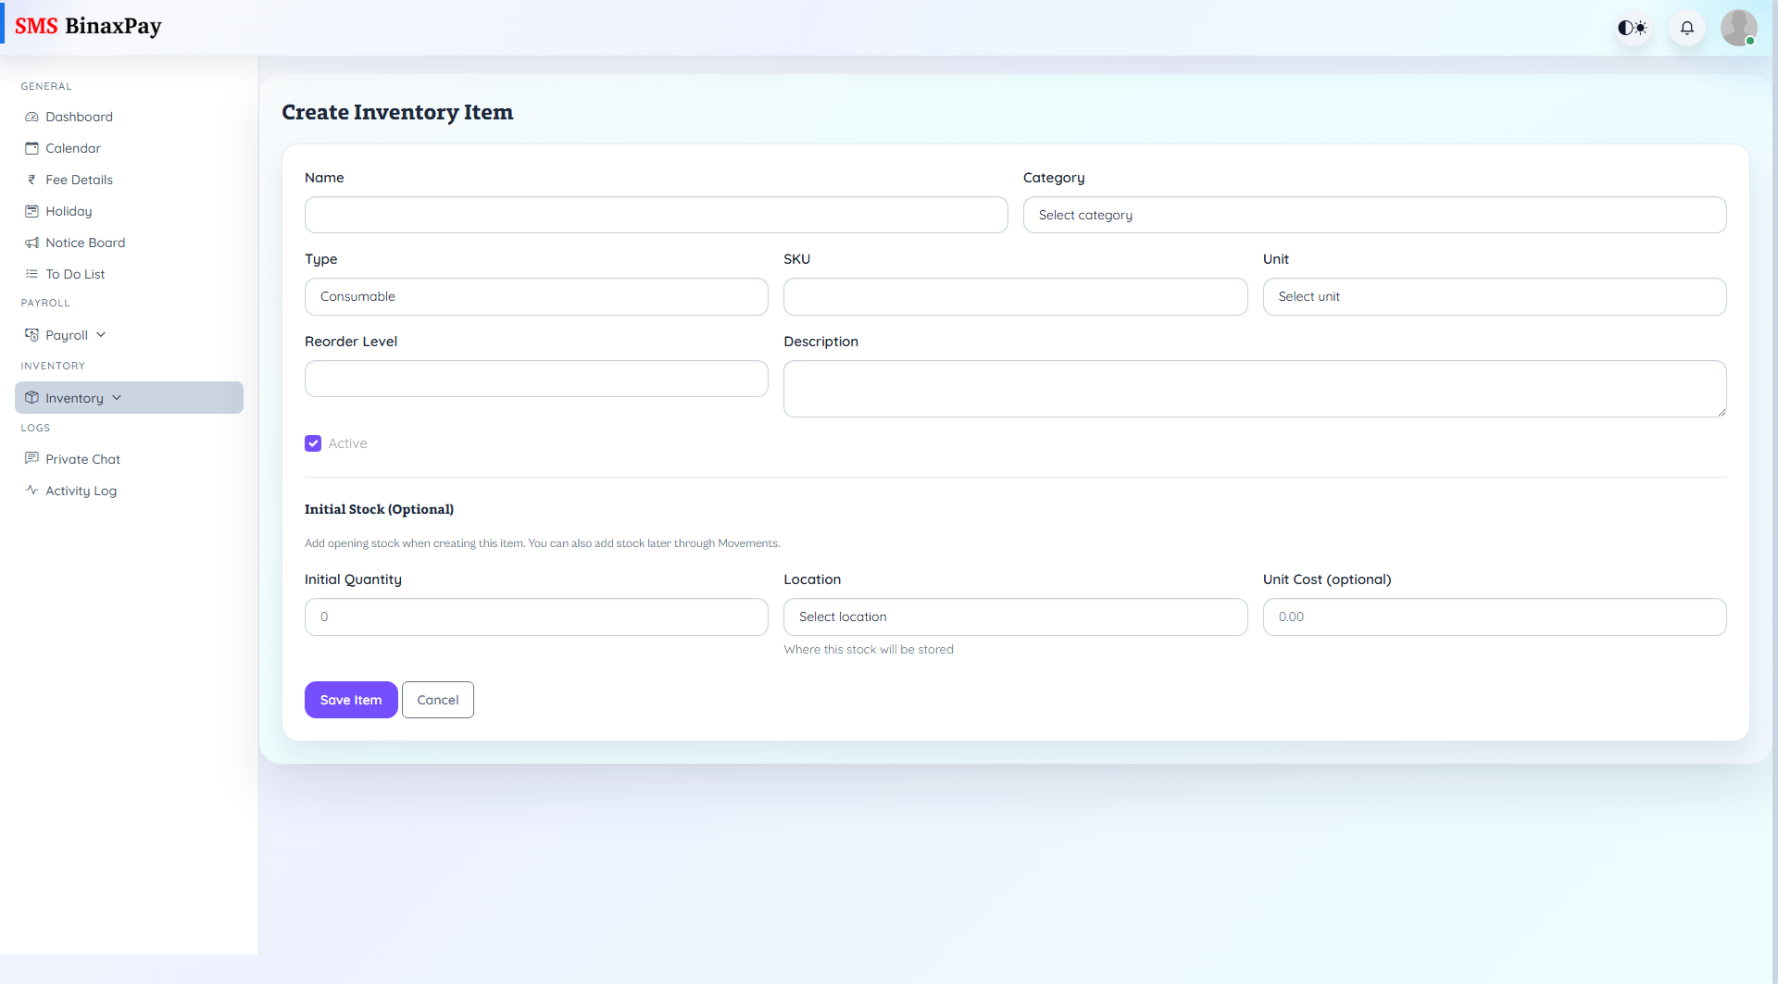Open the notifications bell
1778x984 pixels.
click(x=1686, y=28)
